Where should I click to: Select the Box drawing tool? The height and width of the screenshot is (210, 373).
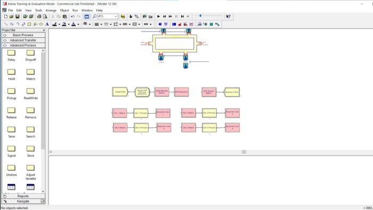point(29,24)
